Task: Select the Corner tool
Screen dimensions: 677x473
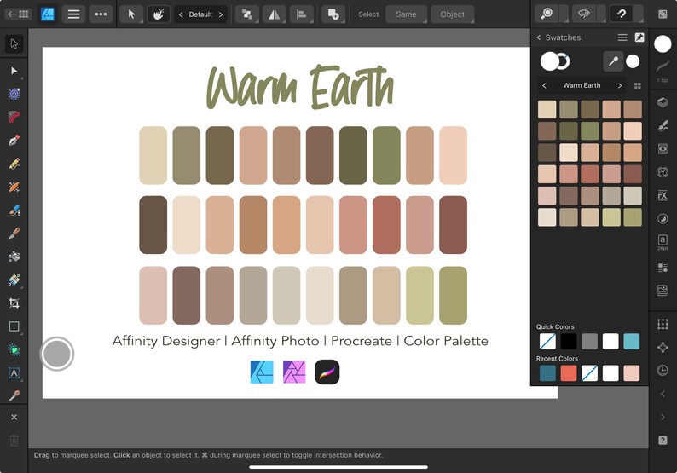Action: click(14, 117)
